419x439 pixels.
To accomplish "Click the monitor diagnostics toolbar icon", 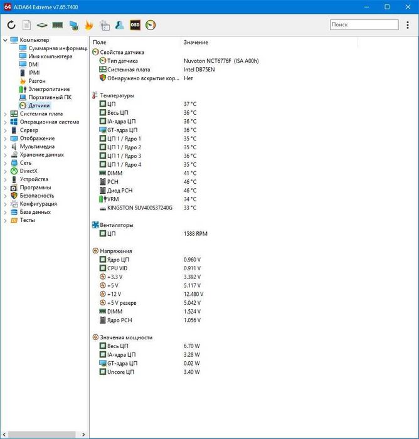I will tap(74, 25).
